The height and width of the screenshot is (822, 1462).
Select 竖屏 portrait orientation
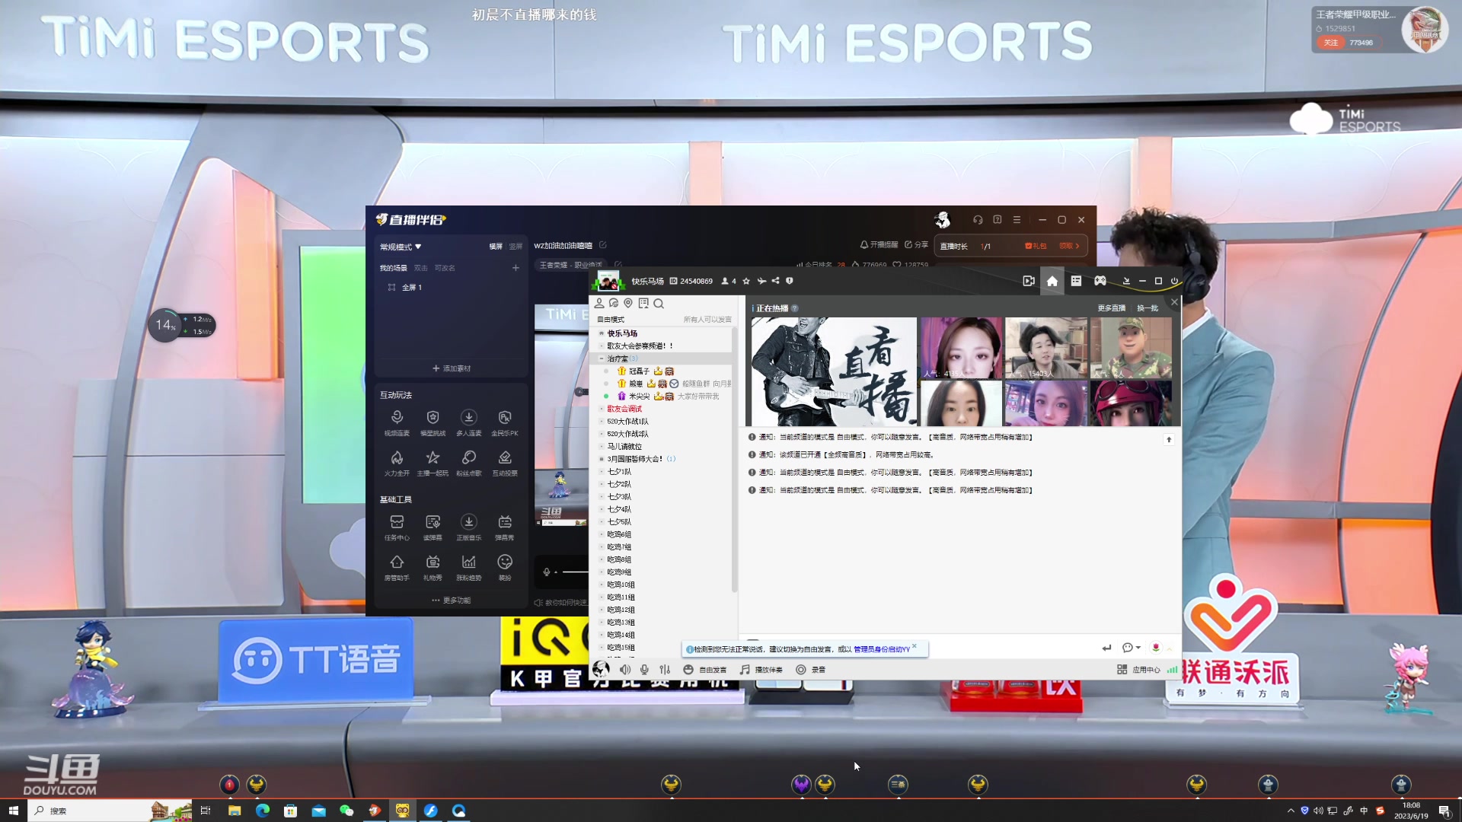[x=516, y=247]
